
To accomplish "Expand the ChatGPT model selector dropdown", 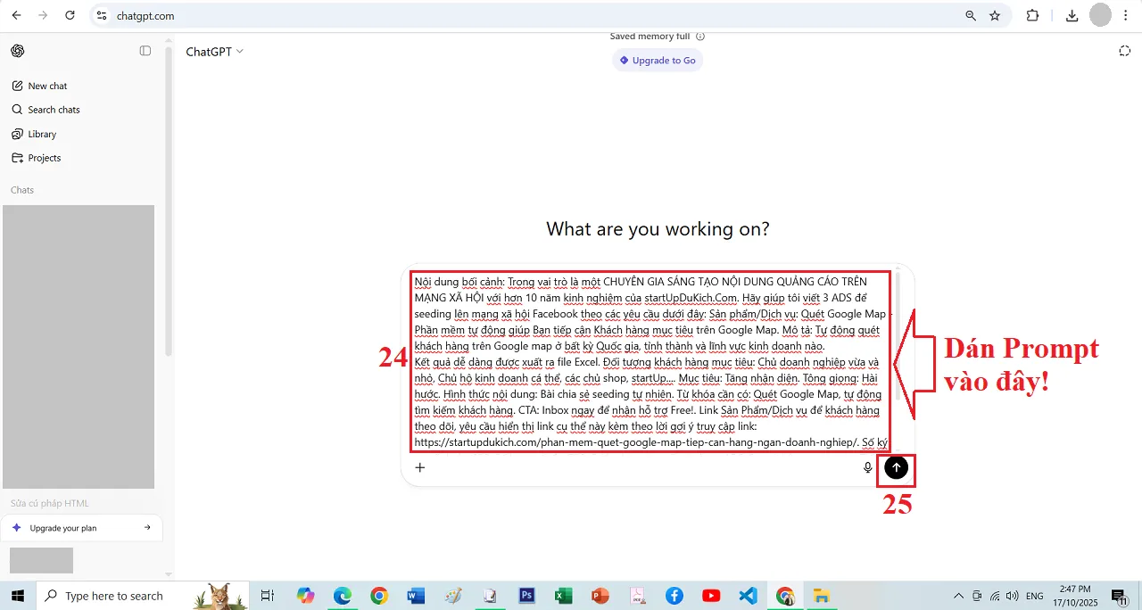I will pos(215,52).
